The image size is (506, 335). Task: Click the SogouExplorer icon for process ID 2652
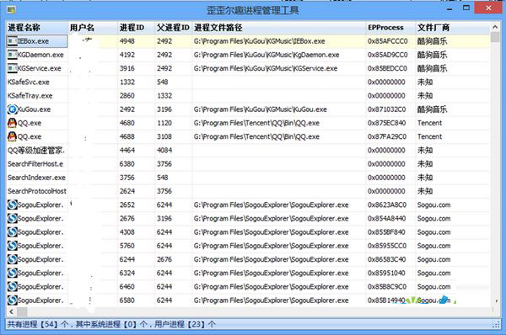point(13,205)
